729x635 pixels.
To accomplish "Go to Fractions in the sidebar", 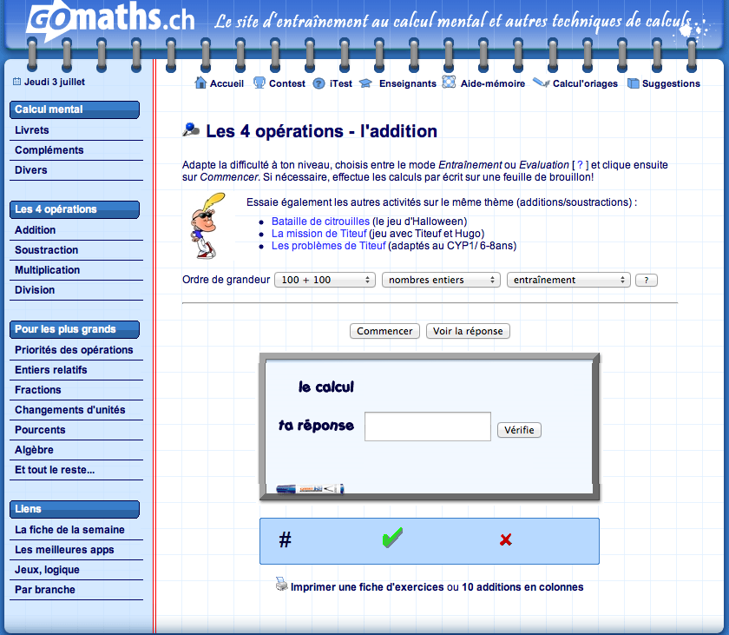I will [x=38, y=390].
